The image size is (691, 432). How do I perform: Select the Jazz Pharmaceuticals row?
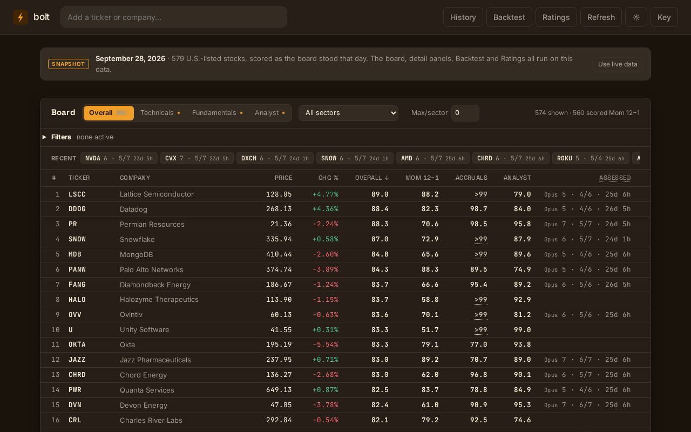[x=345, y=360]
